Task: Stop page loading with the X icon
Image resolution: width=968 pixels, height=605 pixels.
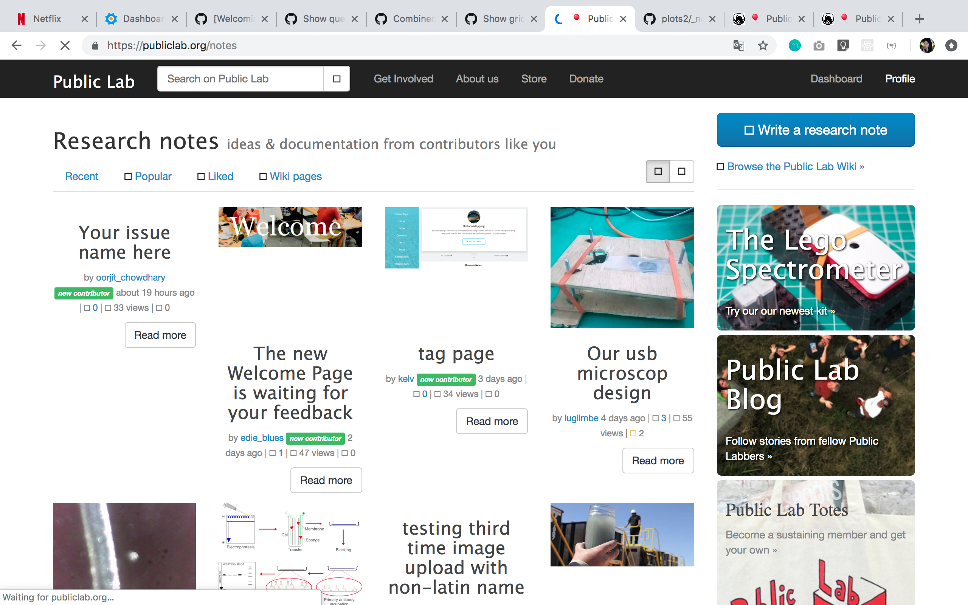Action: pos(64,45)
